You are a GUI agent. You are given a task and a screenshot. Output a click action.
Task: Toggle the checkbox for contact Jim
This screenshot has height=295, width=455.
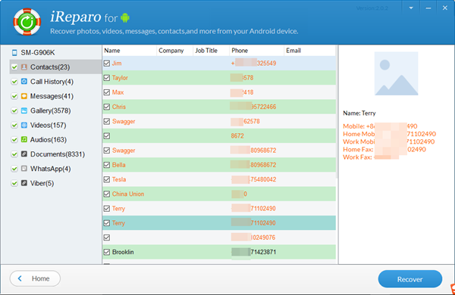pyautogui.click(x=107, y=63)
